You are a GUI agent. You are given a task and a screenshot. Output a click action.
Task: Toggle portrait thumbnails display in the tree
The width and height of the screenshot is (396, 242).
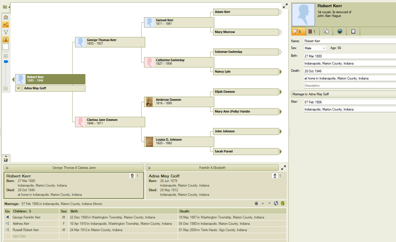coord(6,39)
